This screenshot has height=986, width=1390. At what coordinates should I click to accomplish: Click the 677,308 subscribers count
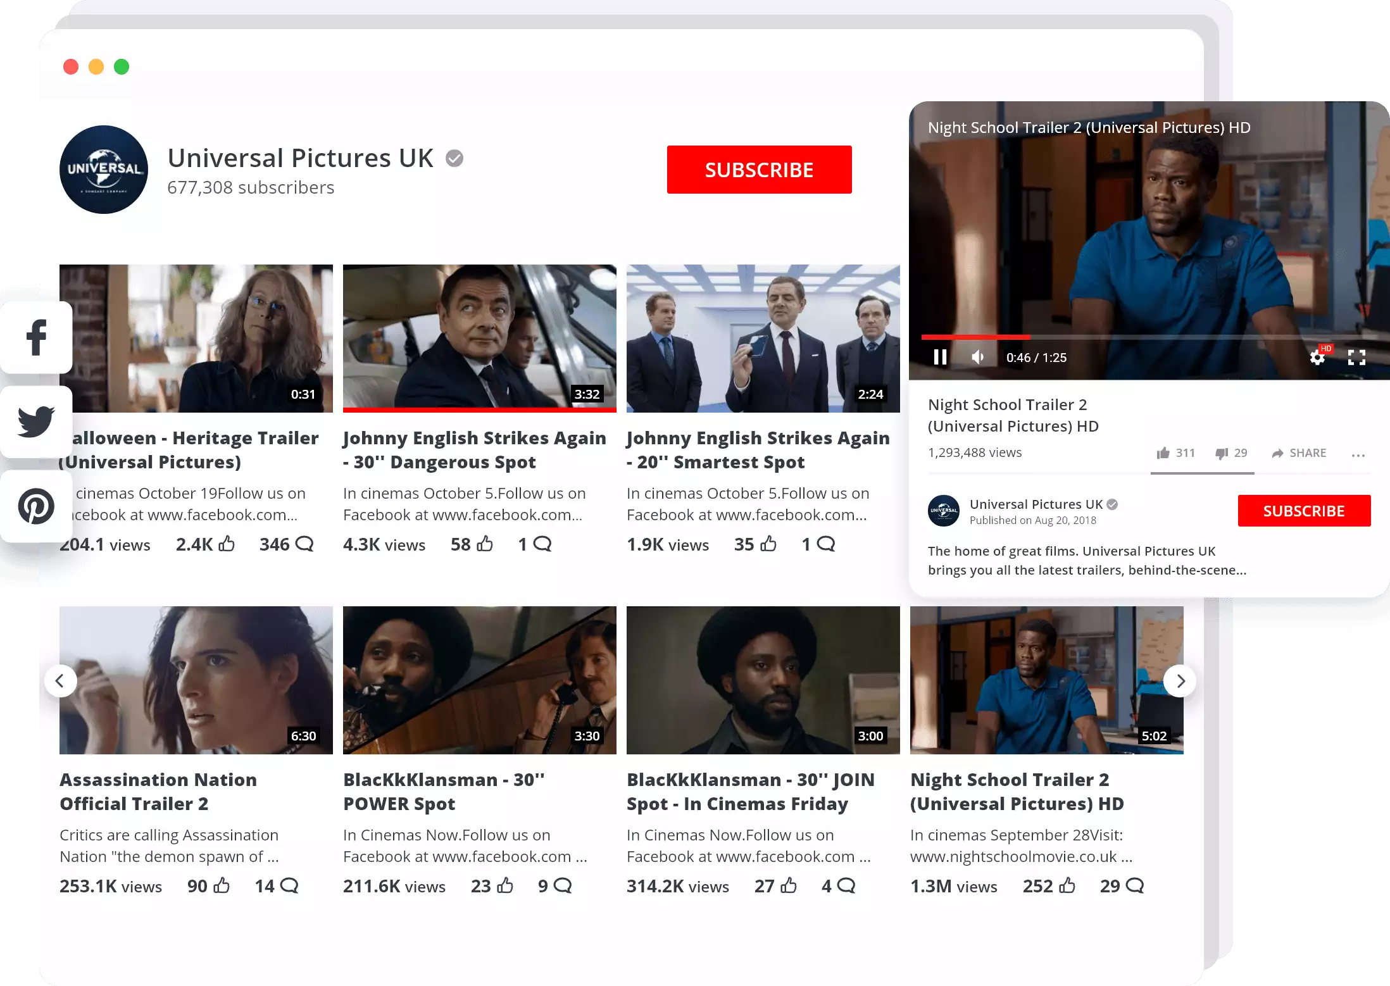(251, 188)
